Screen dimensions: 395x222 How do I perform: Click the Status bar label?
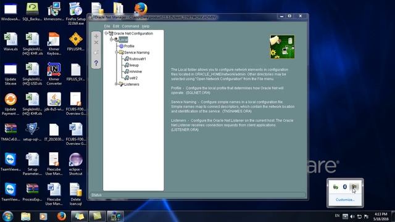click(x=96, y=195)
